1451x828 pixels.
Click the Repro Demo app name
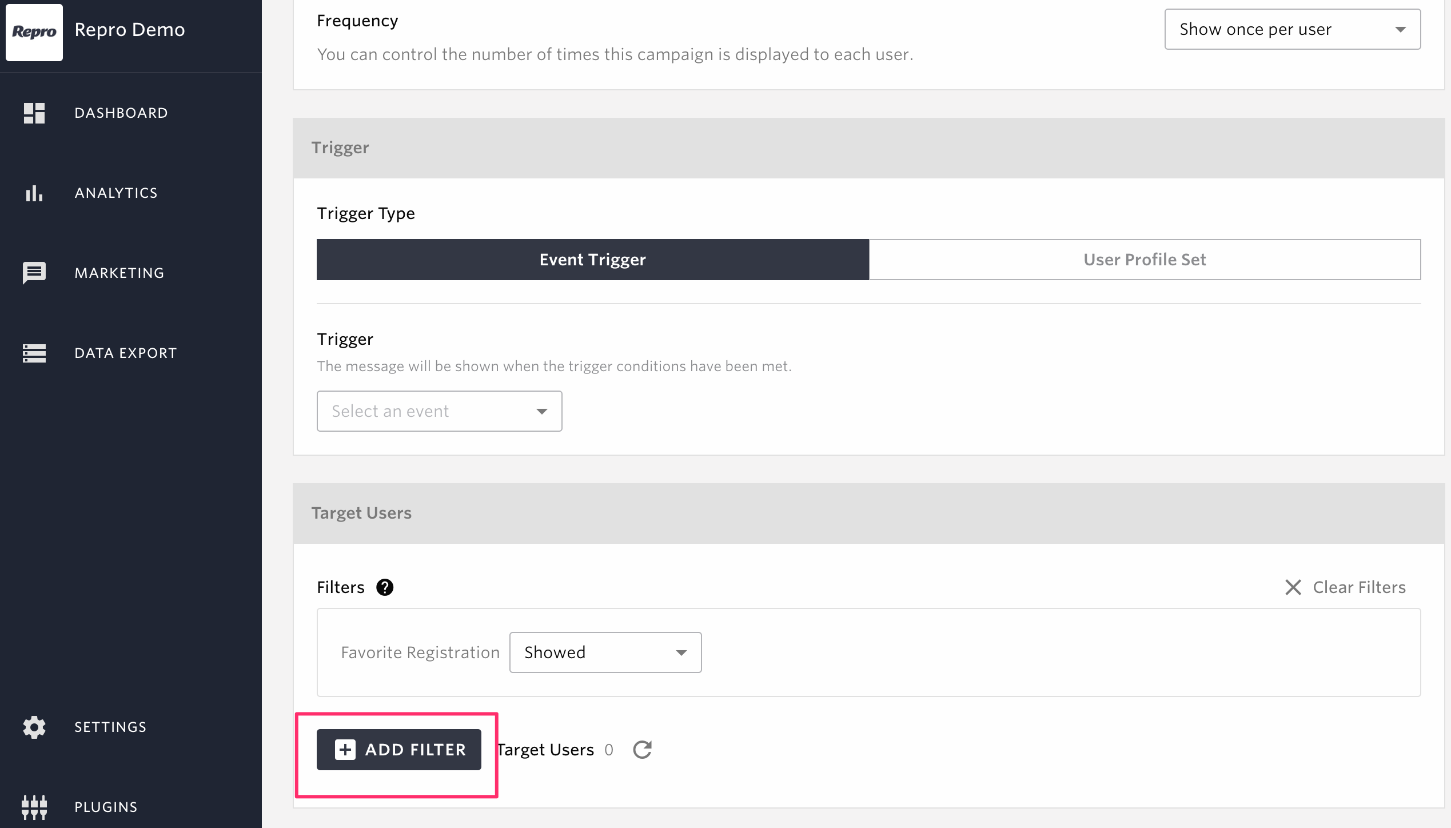point(130,30)
